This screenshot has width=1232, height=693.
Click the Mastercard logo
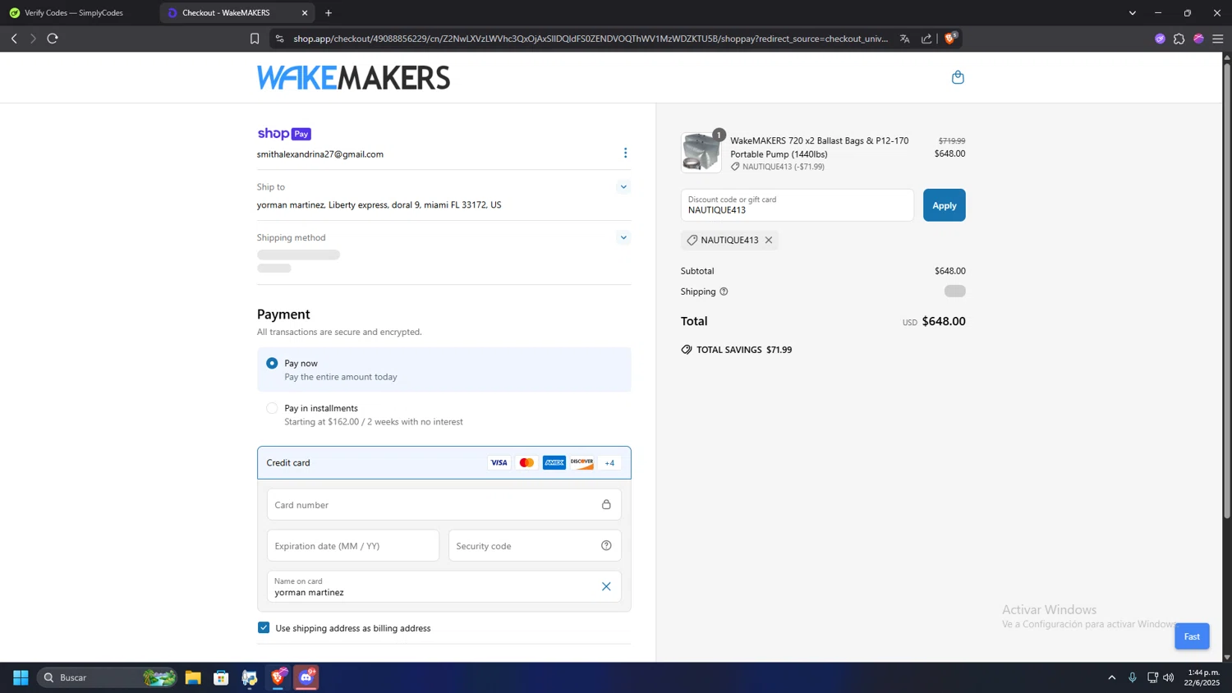[x=526, y=462]
